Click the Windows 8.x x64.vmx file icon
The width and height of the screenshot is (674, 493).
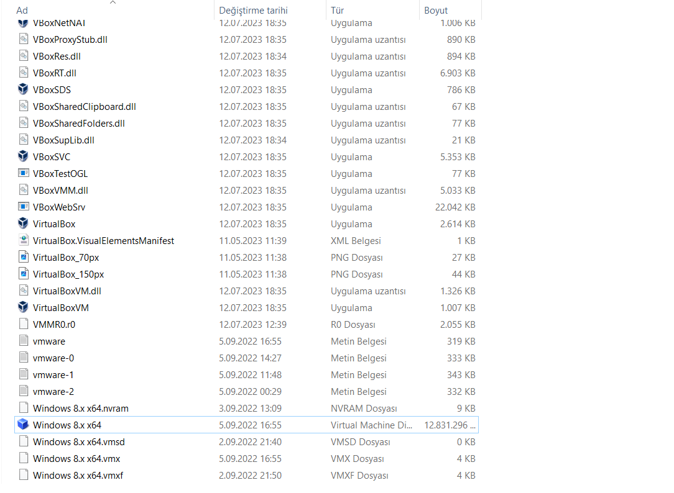pyautogui.click(x=24, y=458)
